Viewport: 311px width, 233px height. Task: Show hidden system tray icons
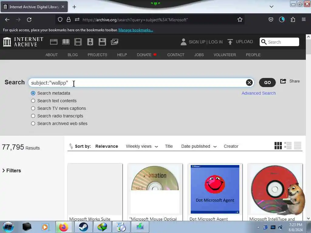(258, 227)
